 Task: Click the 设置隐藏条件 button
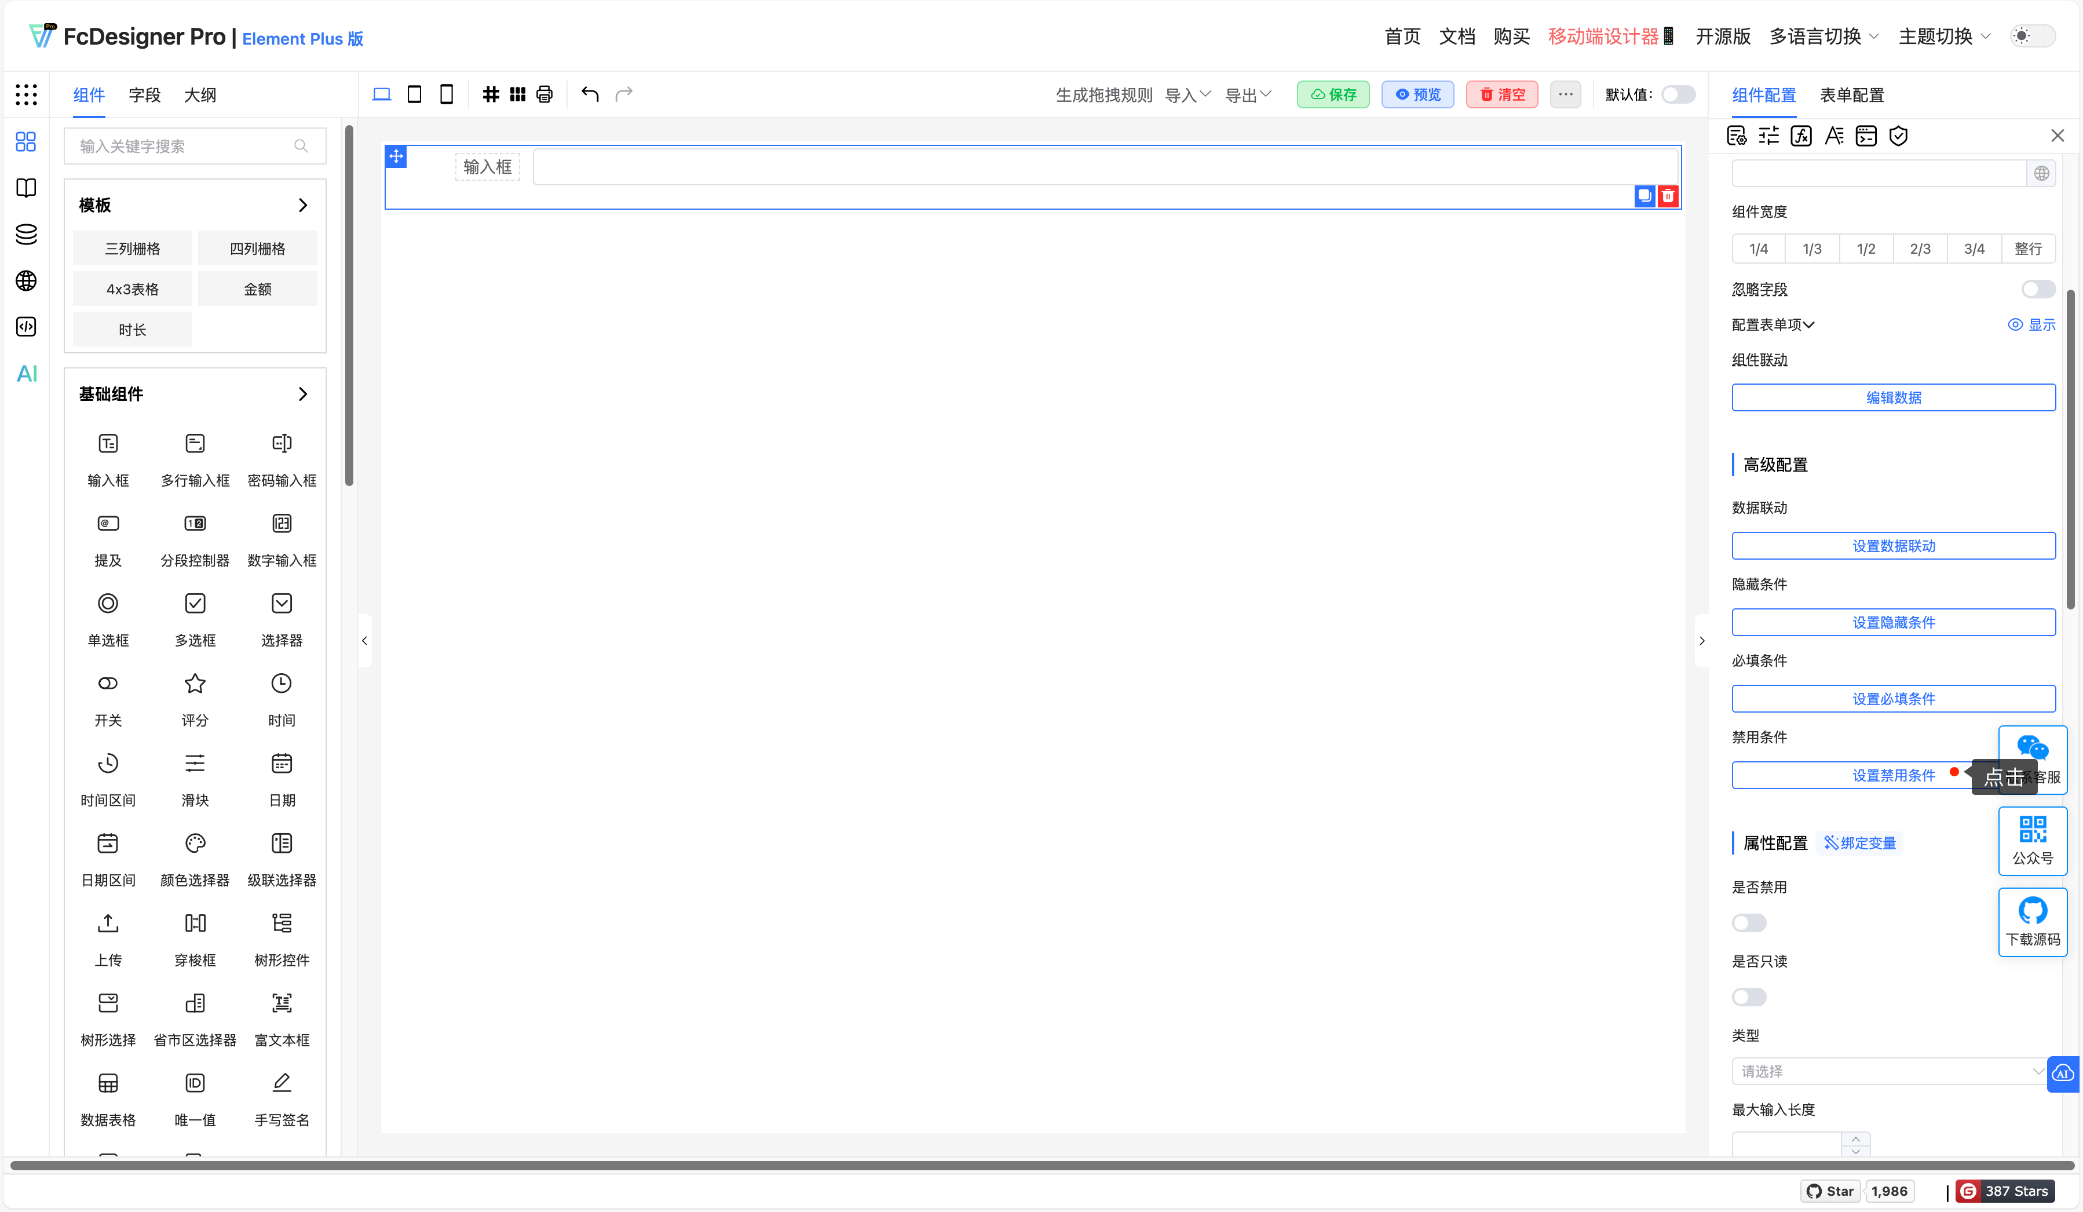pyautogui.click(x=1893, y=623)
